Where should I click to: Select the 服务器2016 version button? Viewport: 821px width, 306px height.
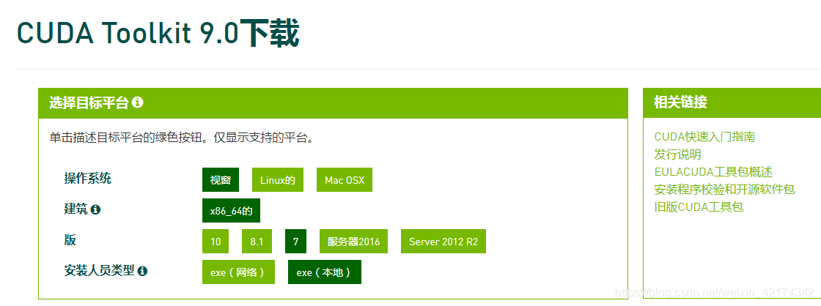pos(353,241)
